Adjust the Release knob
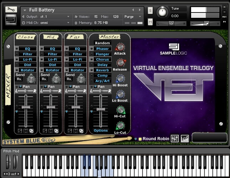230x178 pixels. pyautogui.click(x=121, y=63)
